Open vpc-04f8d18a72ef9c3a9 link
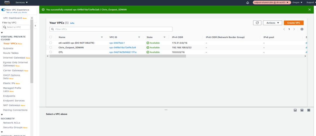This screenshot has height=136, width=316. (122, 47)
